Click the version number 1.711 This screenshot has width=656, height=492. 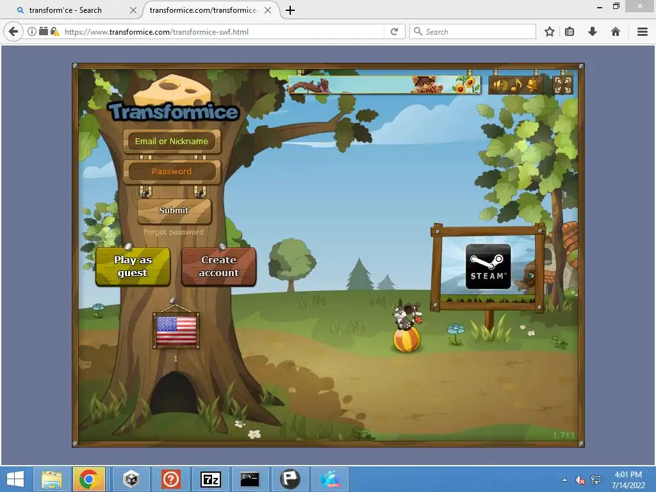click(x=564, y=436)
